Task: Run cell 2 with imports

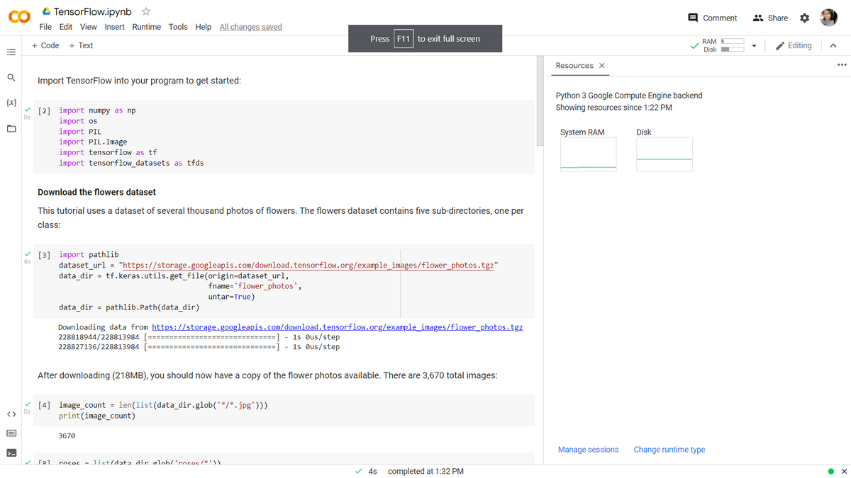Action: [x=44, y=110]
